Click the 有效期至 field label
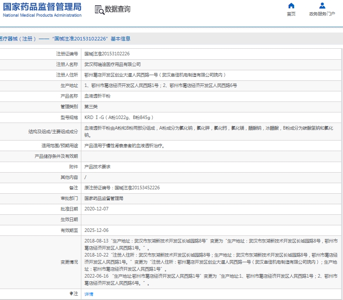The image size is (343, 300). coord(69,230)
